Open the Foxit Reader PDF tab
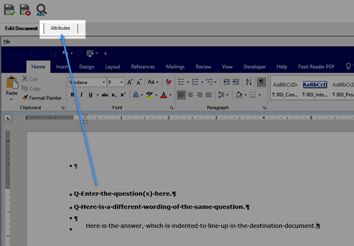The width and height of the screenshot is (354, 246). (x=316, y=67)
